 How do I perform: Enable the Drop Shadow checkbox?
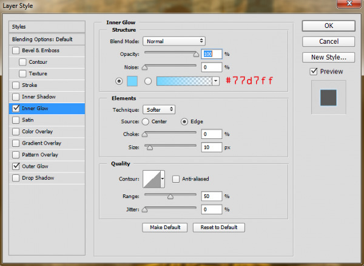16,178
